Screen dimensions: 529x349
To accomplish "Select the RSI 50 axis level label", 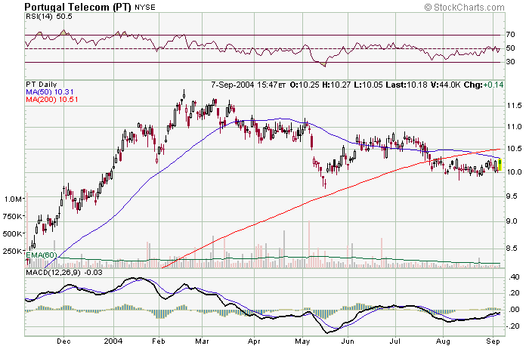I will 510,48.
